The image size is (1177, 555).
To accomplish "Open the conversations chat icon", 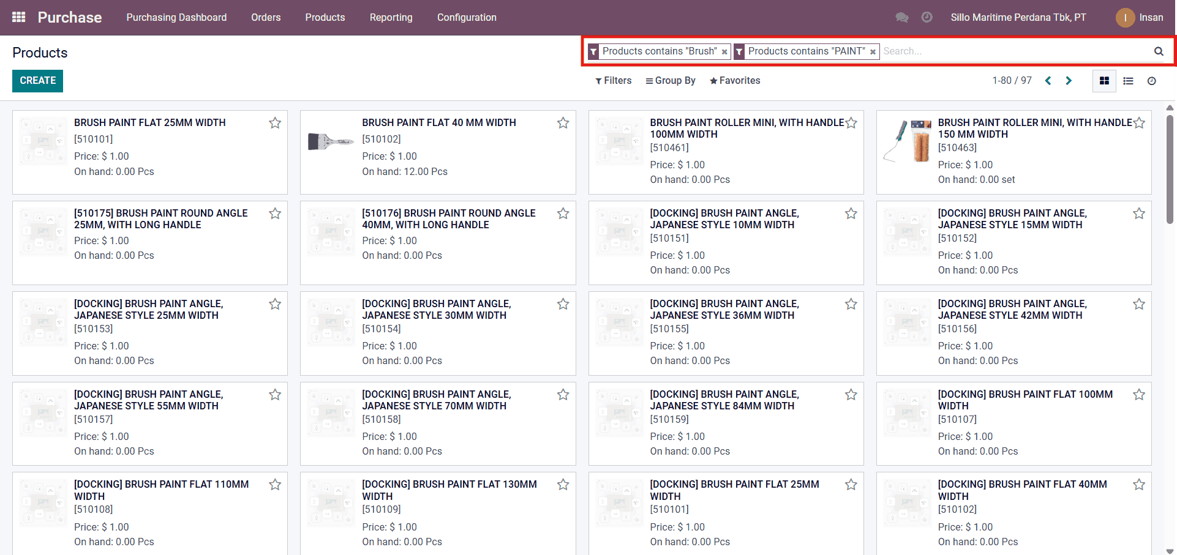I will coord(901,17).
